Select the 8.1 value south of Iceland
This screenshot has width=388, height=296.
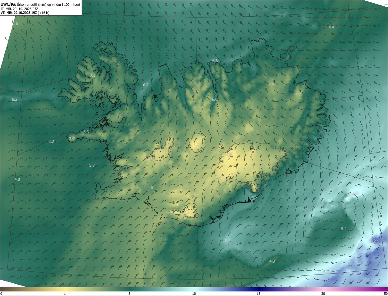[228, 241]
